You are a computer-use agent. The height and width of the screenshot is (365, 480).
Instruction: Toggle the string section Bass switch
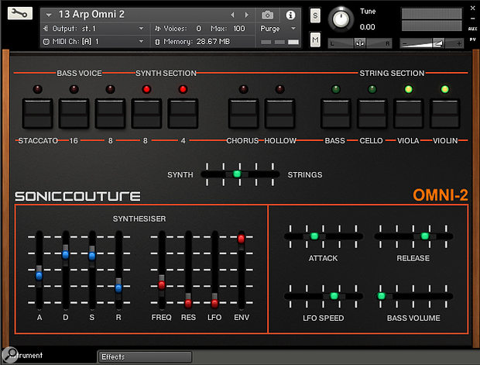(336, 113)
